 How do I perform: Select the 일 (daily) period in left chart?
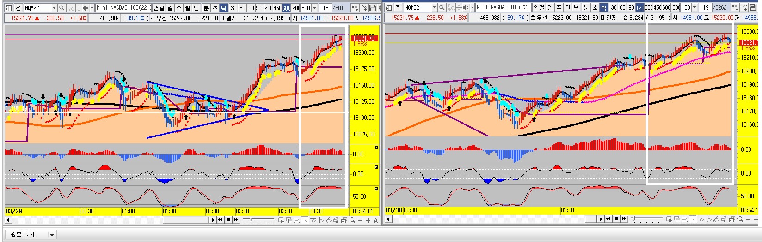(171, 8)
